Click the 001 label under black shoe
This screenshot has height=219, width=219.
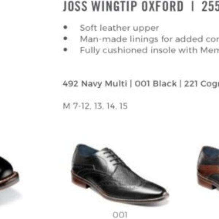[x=120, y=215]
